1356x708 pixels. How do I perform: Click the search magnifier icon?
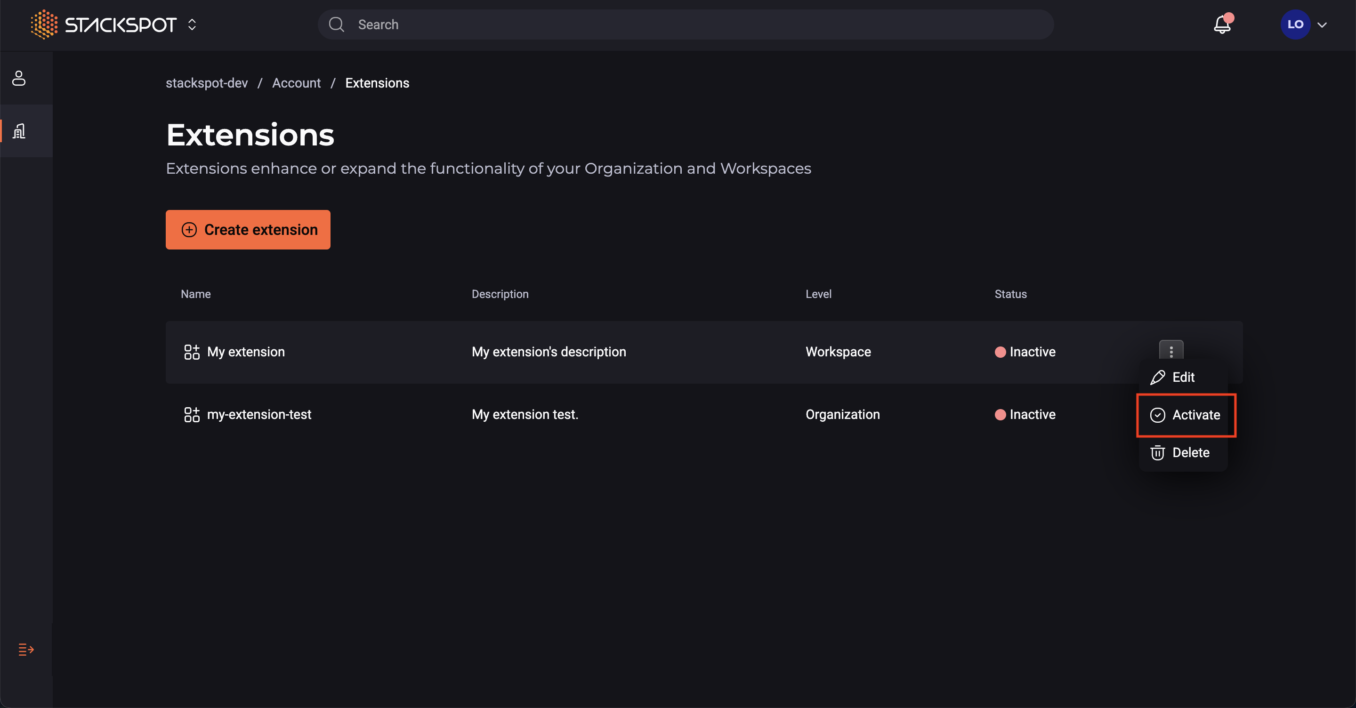pyautogui.click(x=336, y=24)
